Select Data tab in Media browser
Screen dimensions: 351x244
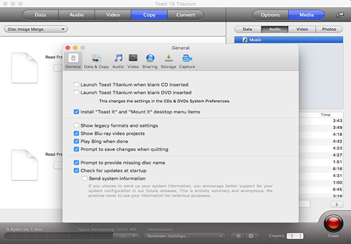[247, 29]
